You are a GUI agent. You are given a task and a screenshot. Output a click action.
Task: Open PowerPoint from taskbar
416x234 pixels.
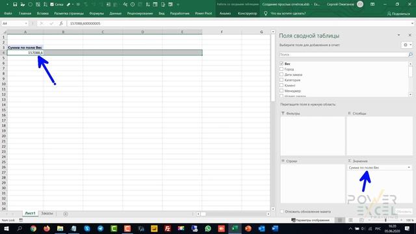pyautogui.click(x=248, y=228)
